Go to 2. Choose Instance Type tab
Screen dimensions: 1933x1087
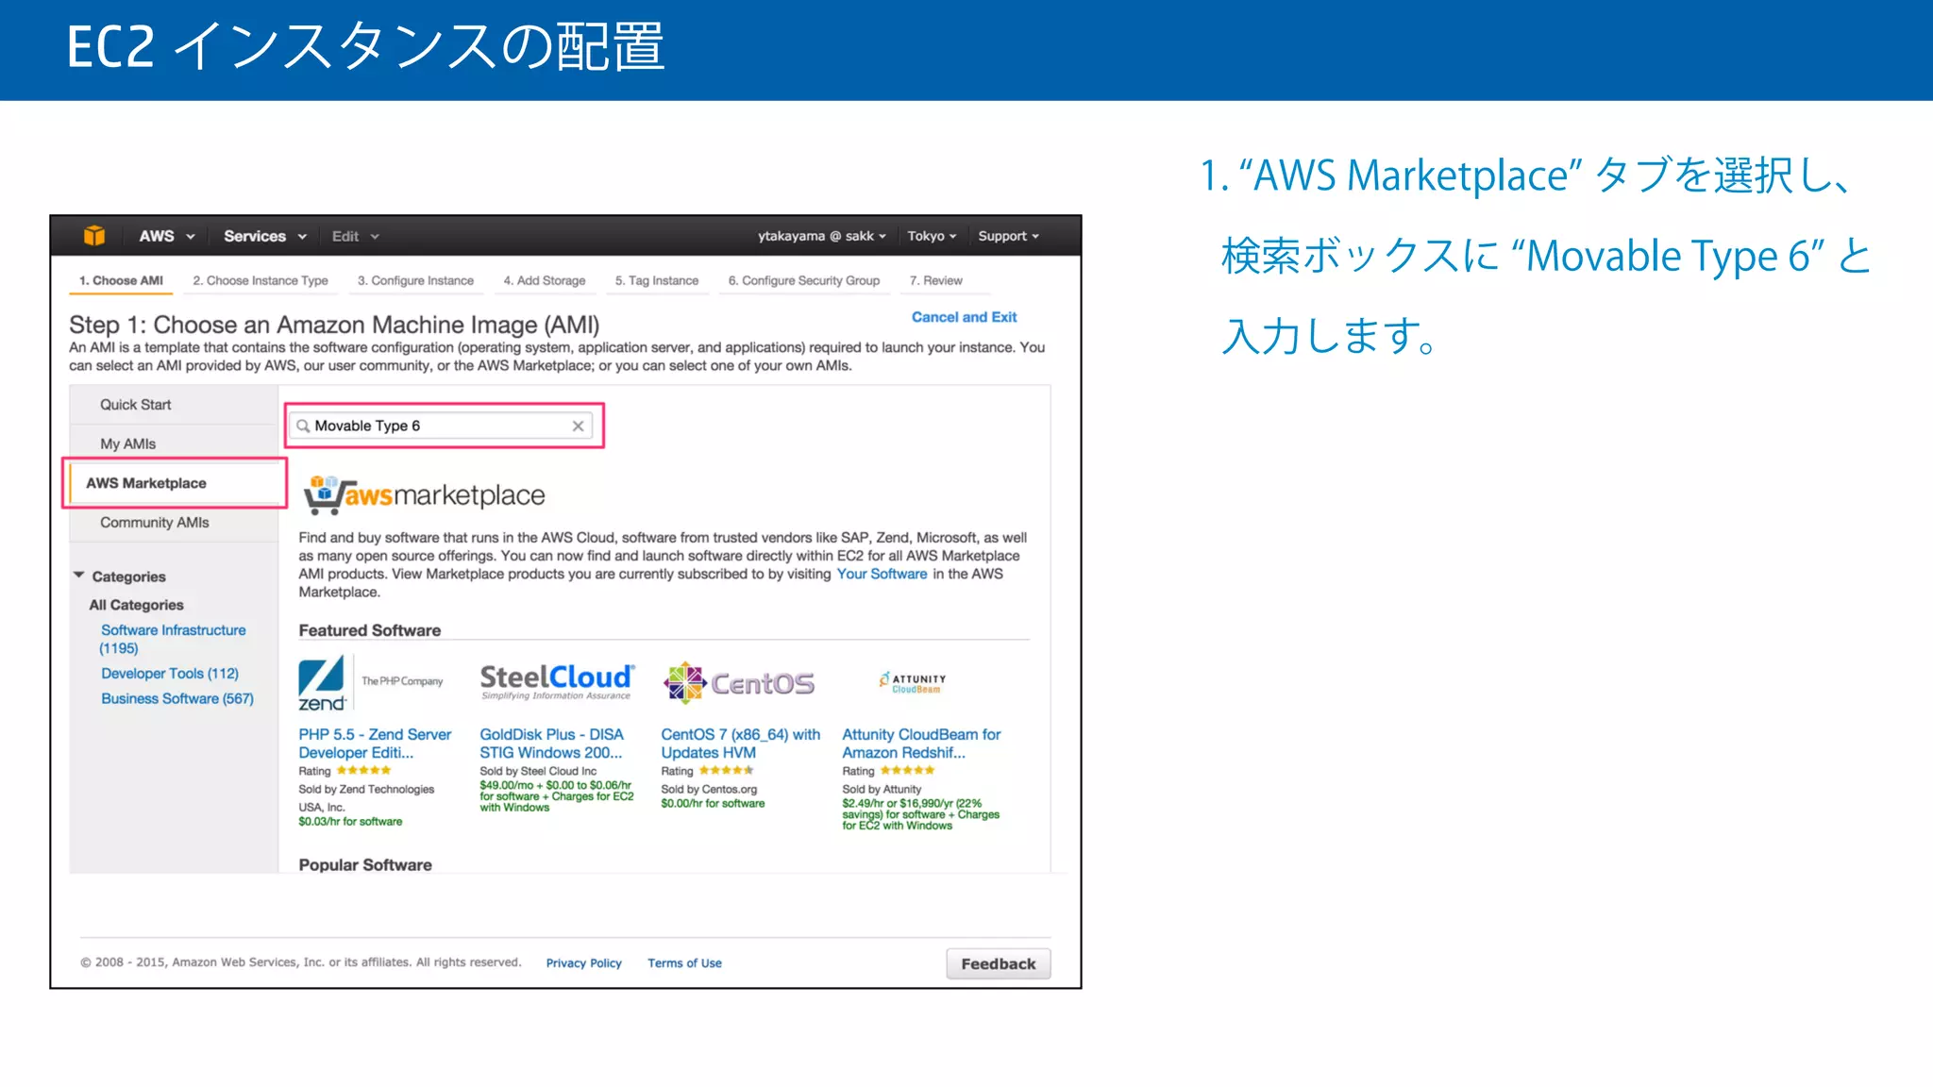pyautogui.click(x=261, y=280)
